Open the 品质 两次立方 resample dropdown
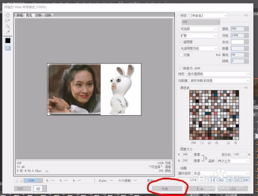Viewport: 258px width, 196px height. click(x=233, y=161)
